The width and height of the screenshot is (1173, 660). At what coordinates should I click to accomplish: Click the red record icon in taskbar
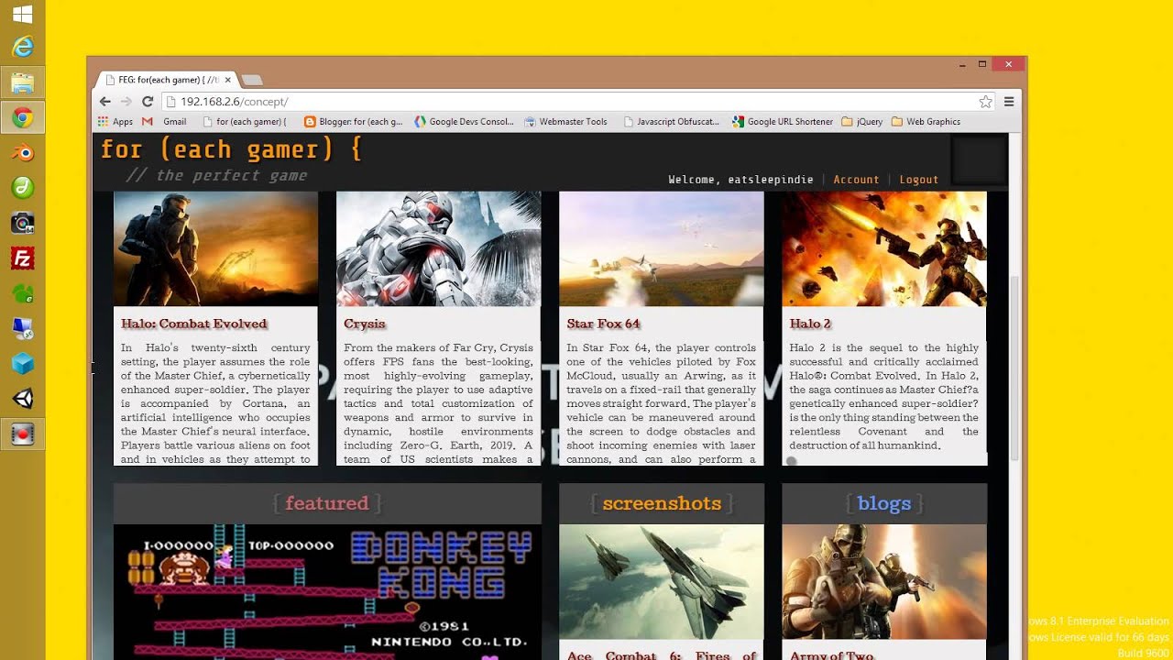23,434
